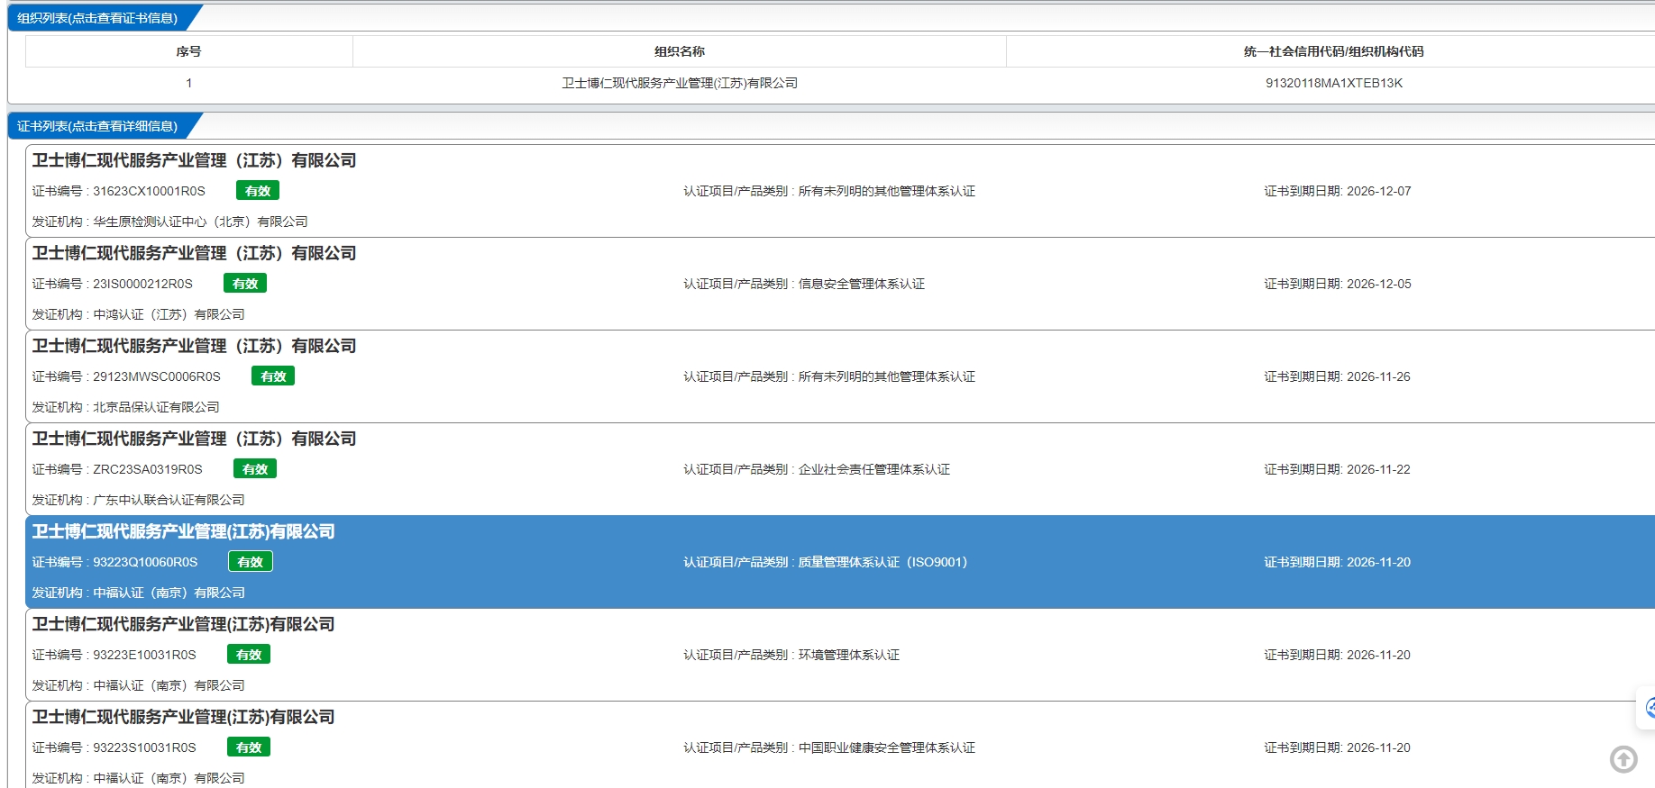Open the company title above 29123MWSC0006R0S
1655x788 pixels.
click(194, 346)
